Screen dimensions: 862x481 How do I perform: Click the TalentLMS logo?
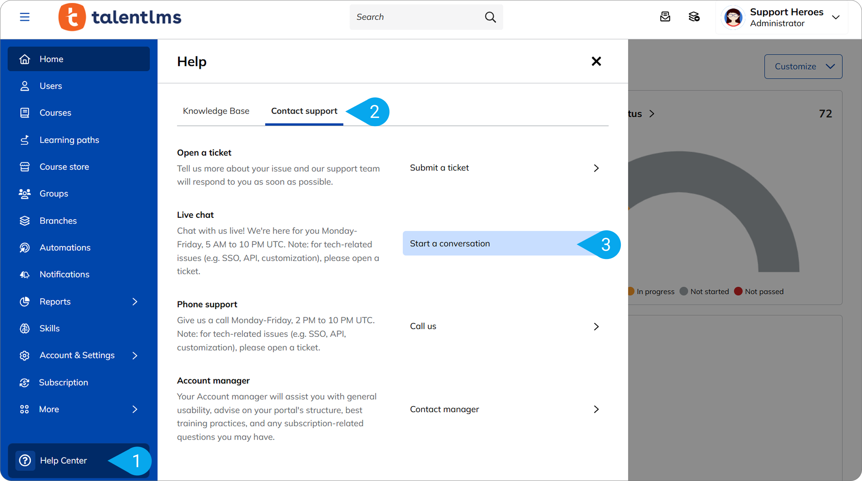(x=120, y=17)
